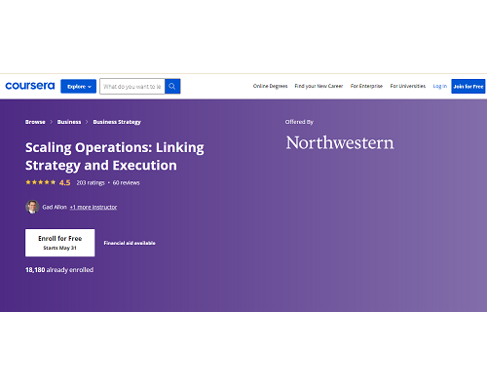Open the +1 more instructor link
Image resolution: width=487 pixels, height=390 pixels.
tap(94, 207)
